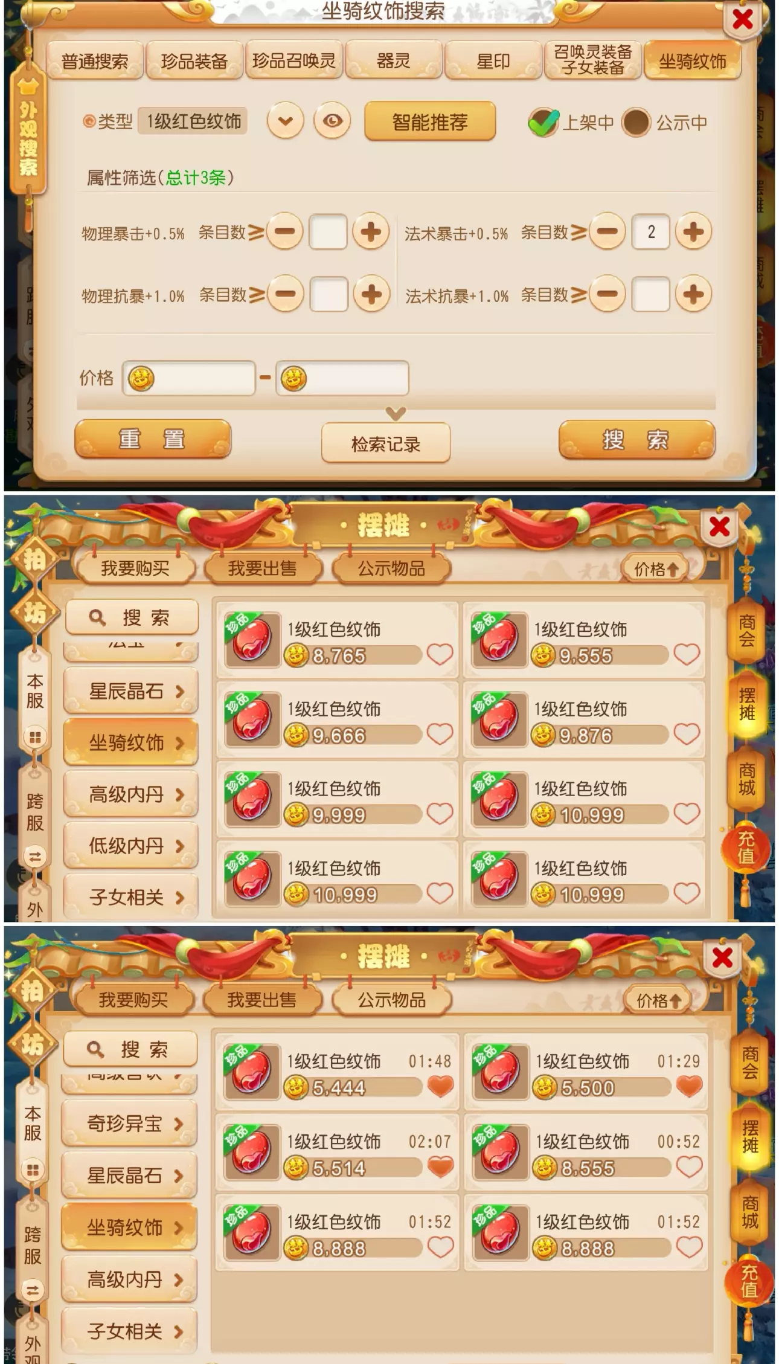779x1364 pixels.
Task: Open the 公示物品 tab in middle panel
Action: [x=391, y=568]
